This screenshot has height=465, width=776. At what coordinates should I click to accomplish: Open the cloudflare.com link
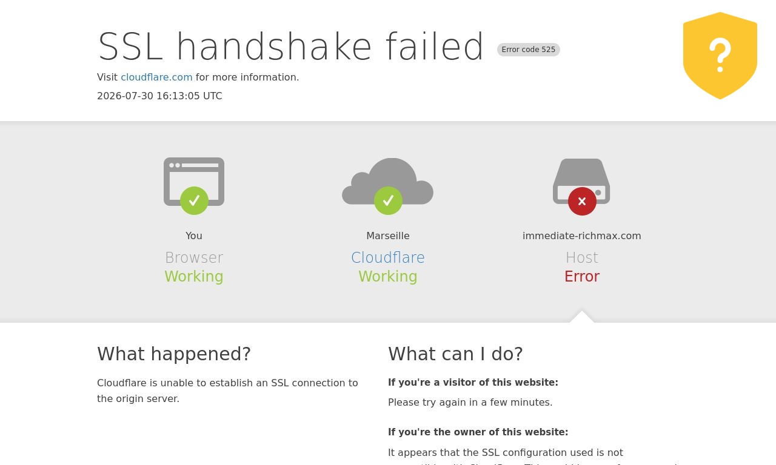(x=156, y=77)
